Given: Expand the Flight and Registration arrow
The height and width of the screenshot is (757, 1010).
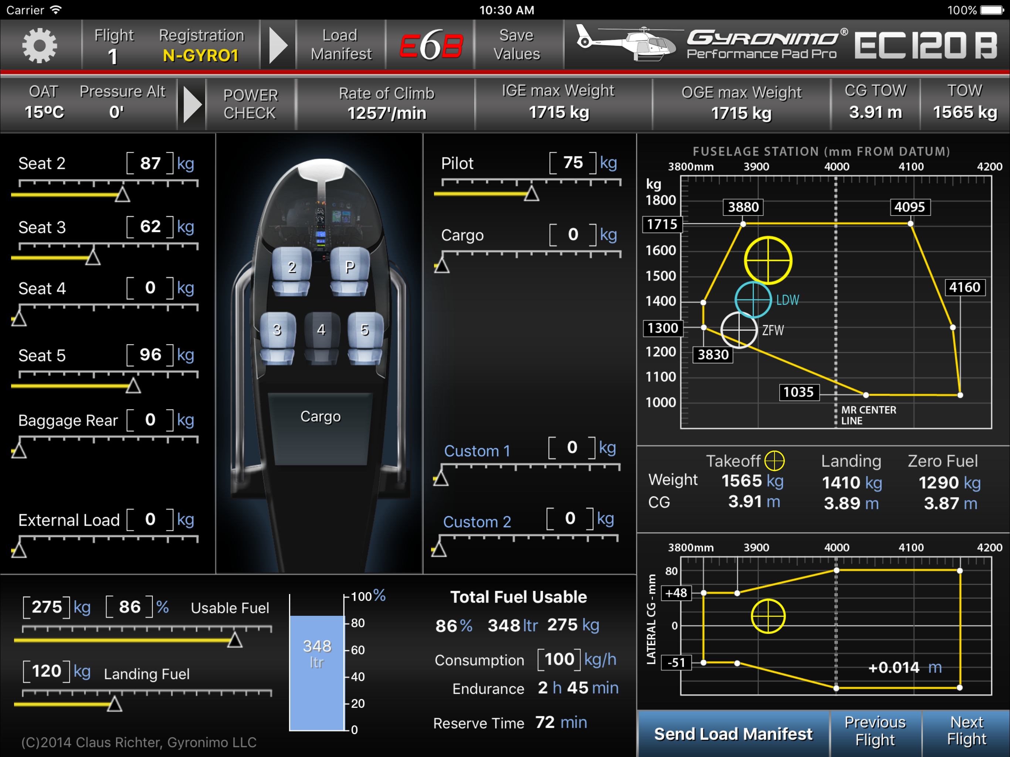Looking at the screenshot, I should pyautogui.click(x=278, y=45).
